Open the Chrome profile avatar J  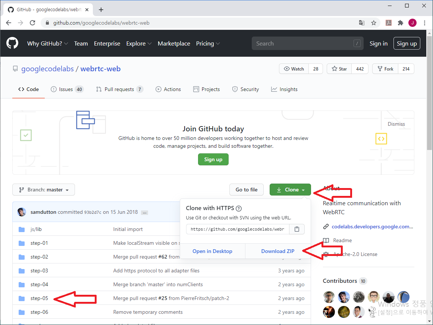(412, 23)
